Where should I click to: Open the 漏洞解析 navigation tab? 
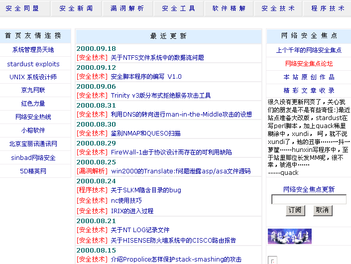pos(127,8)
